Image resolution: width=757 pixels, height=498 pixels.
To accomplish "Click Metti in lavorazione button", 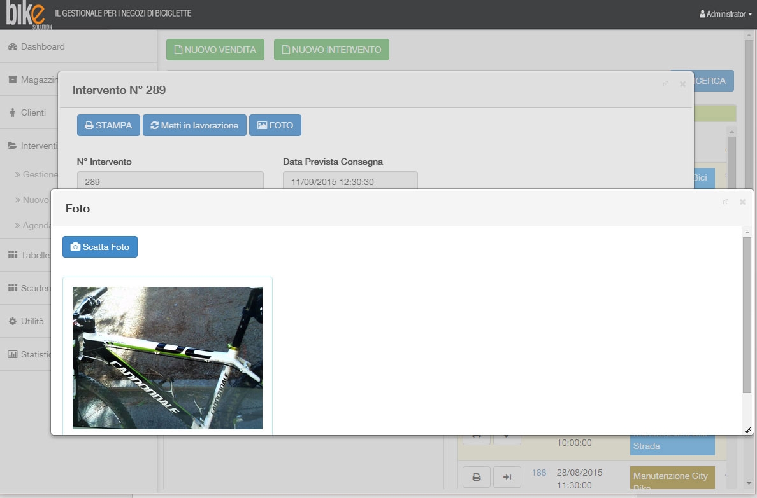I will (x=194, y=125).
